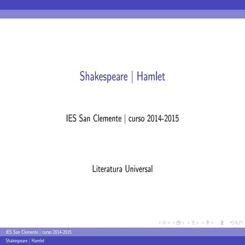Click the subsection navigation icon
245x245 pixels.
point(193,223)
